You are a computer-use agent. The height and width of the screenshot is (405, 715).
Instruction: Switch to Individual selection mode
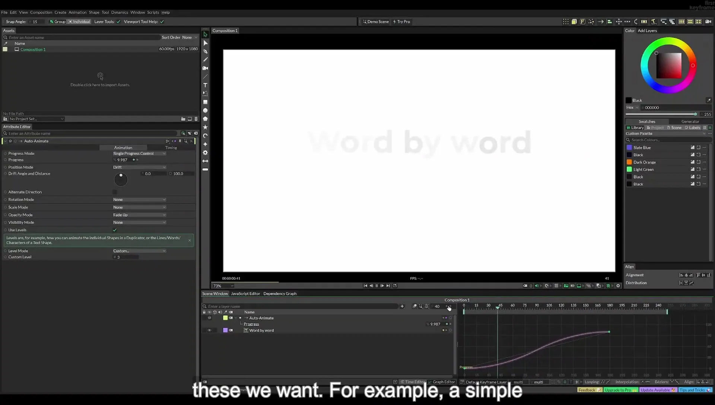[x=79, y=22]
